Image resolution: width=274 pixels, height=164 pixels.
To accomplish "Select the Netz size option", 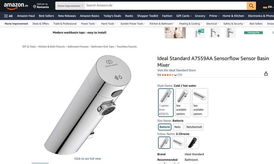I will (177, 127).
